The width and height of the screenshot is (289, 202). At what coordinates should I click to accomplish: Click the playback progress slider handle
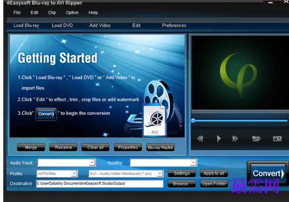click(193, 121)
